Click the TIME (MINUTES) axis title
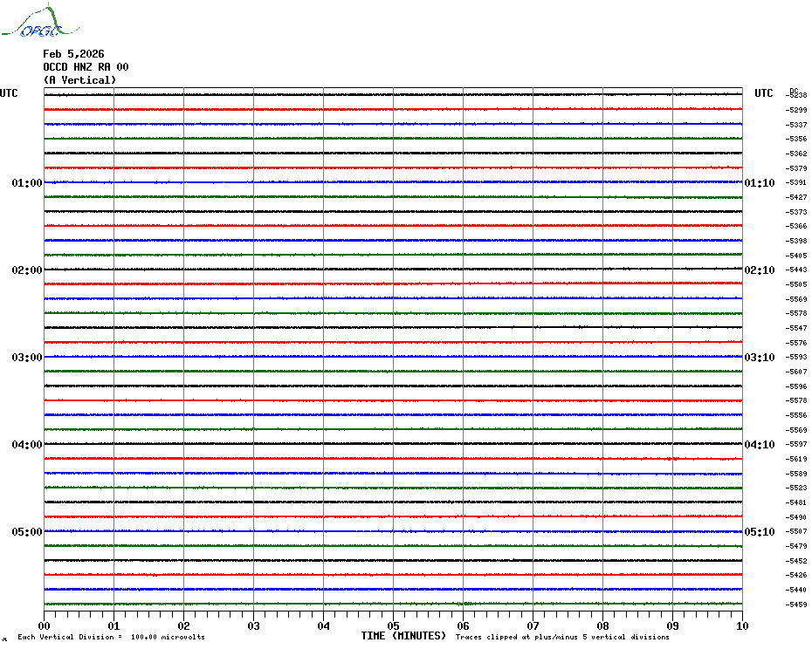812x649 pixels. 403,636
